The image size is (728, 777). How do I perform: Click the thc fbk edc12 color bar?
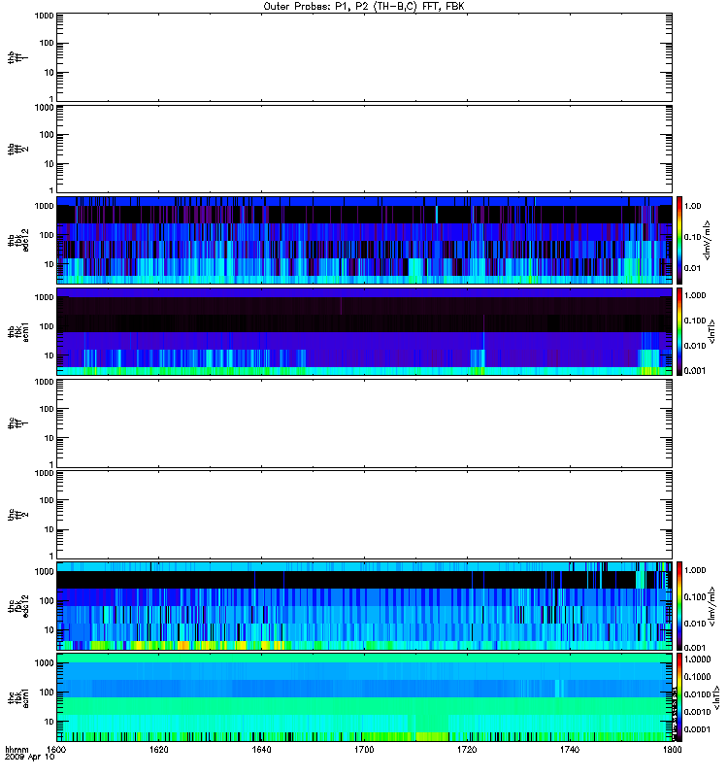coord(679,605)
